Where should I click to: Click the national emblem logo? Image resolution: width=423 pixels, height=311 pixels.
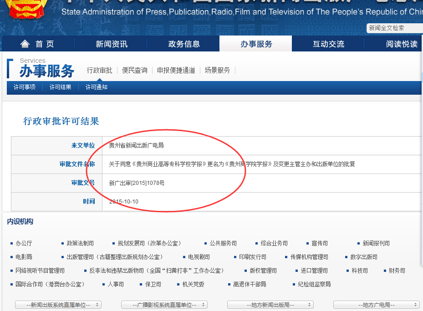click(26, 9)
